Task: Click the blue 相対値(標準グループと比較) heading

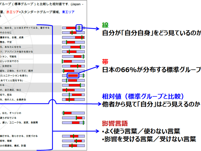Action: [143, 96]
